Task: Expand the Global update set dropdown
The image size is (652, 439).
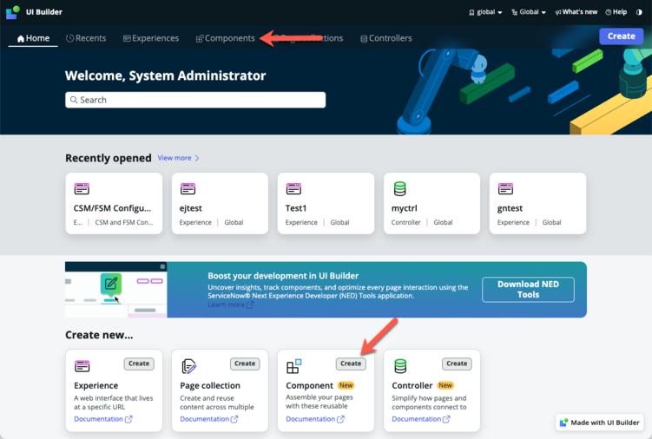Action: click(529, 12)
